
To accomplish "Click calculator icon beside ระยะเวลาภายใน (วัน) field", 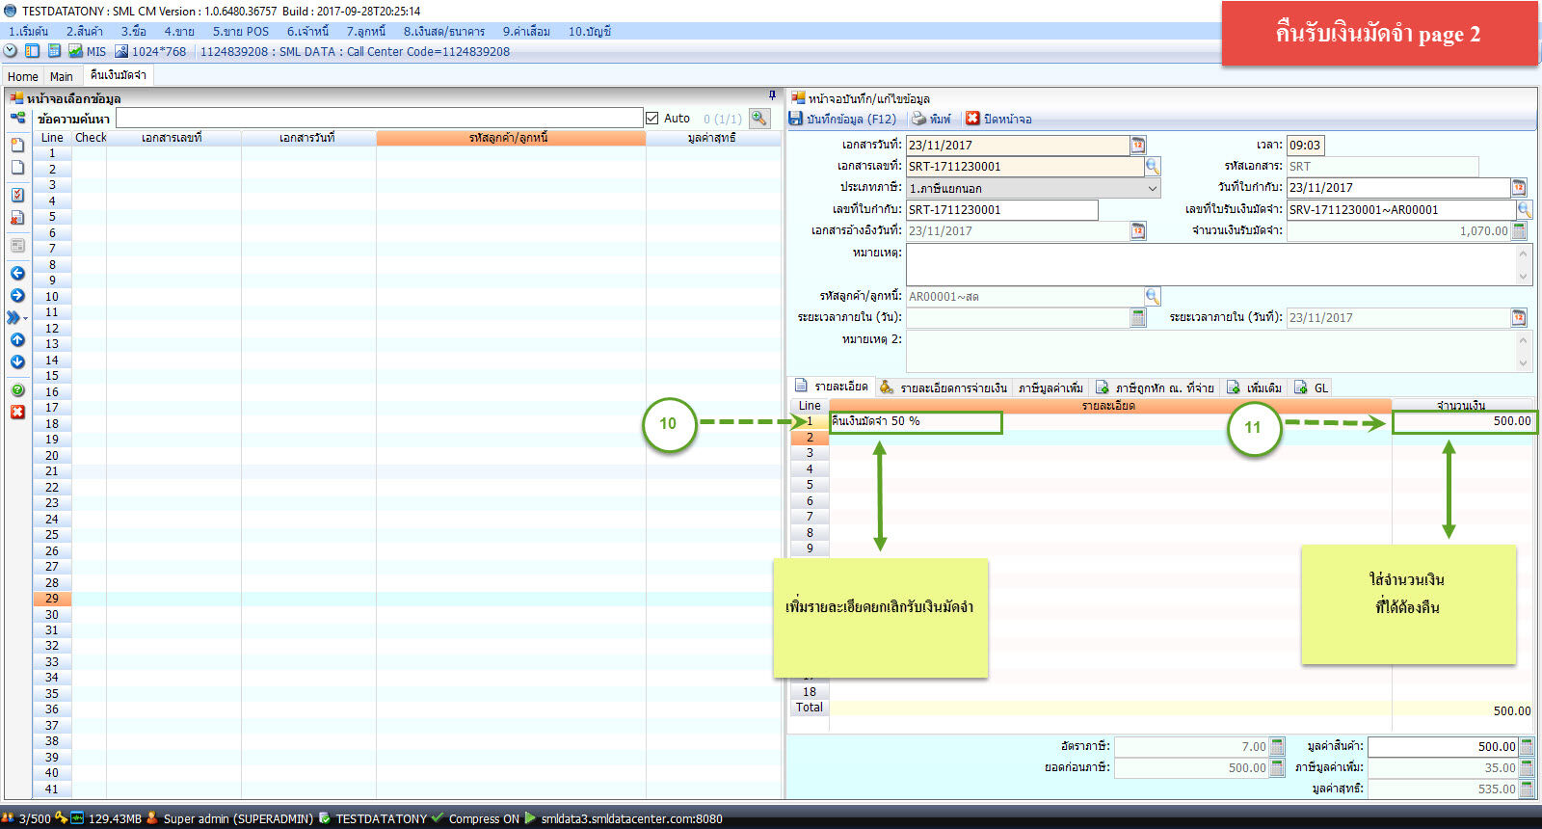I will pyautogui.click(x=1138, y=317).
